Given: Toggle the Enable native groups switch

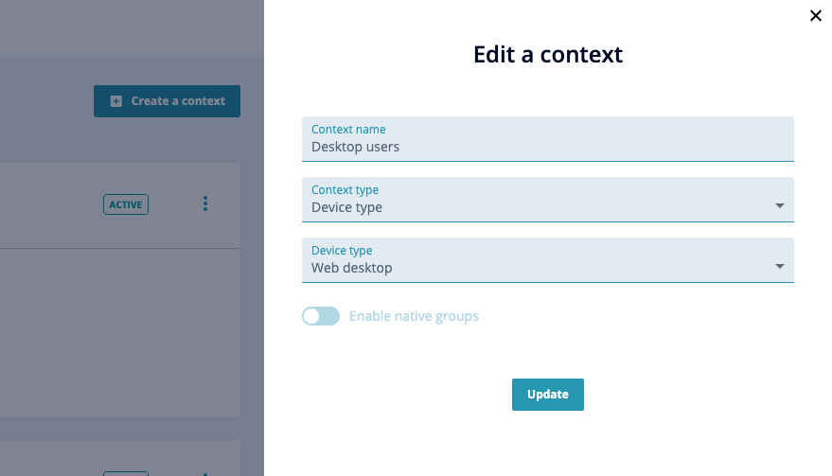Looking at the screenshot, I should 321,316.
